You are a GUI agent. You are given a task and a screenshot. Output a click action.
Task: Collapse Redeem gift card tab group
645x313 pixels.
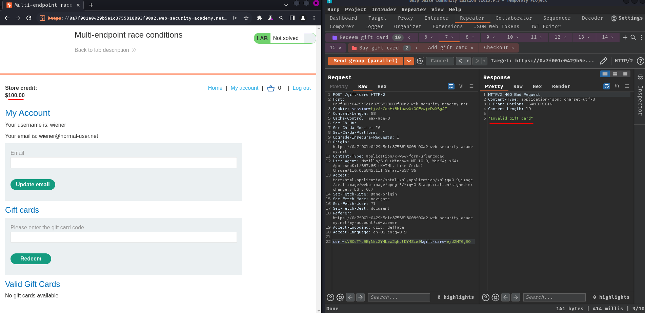tap(409, 37)
